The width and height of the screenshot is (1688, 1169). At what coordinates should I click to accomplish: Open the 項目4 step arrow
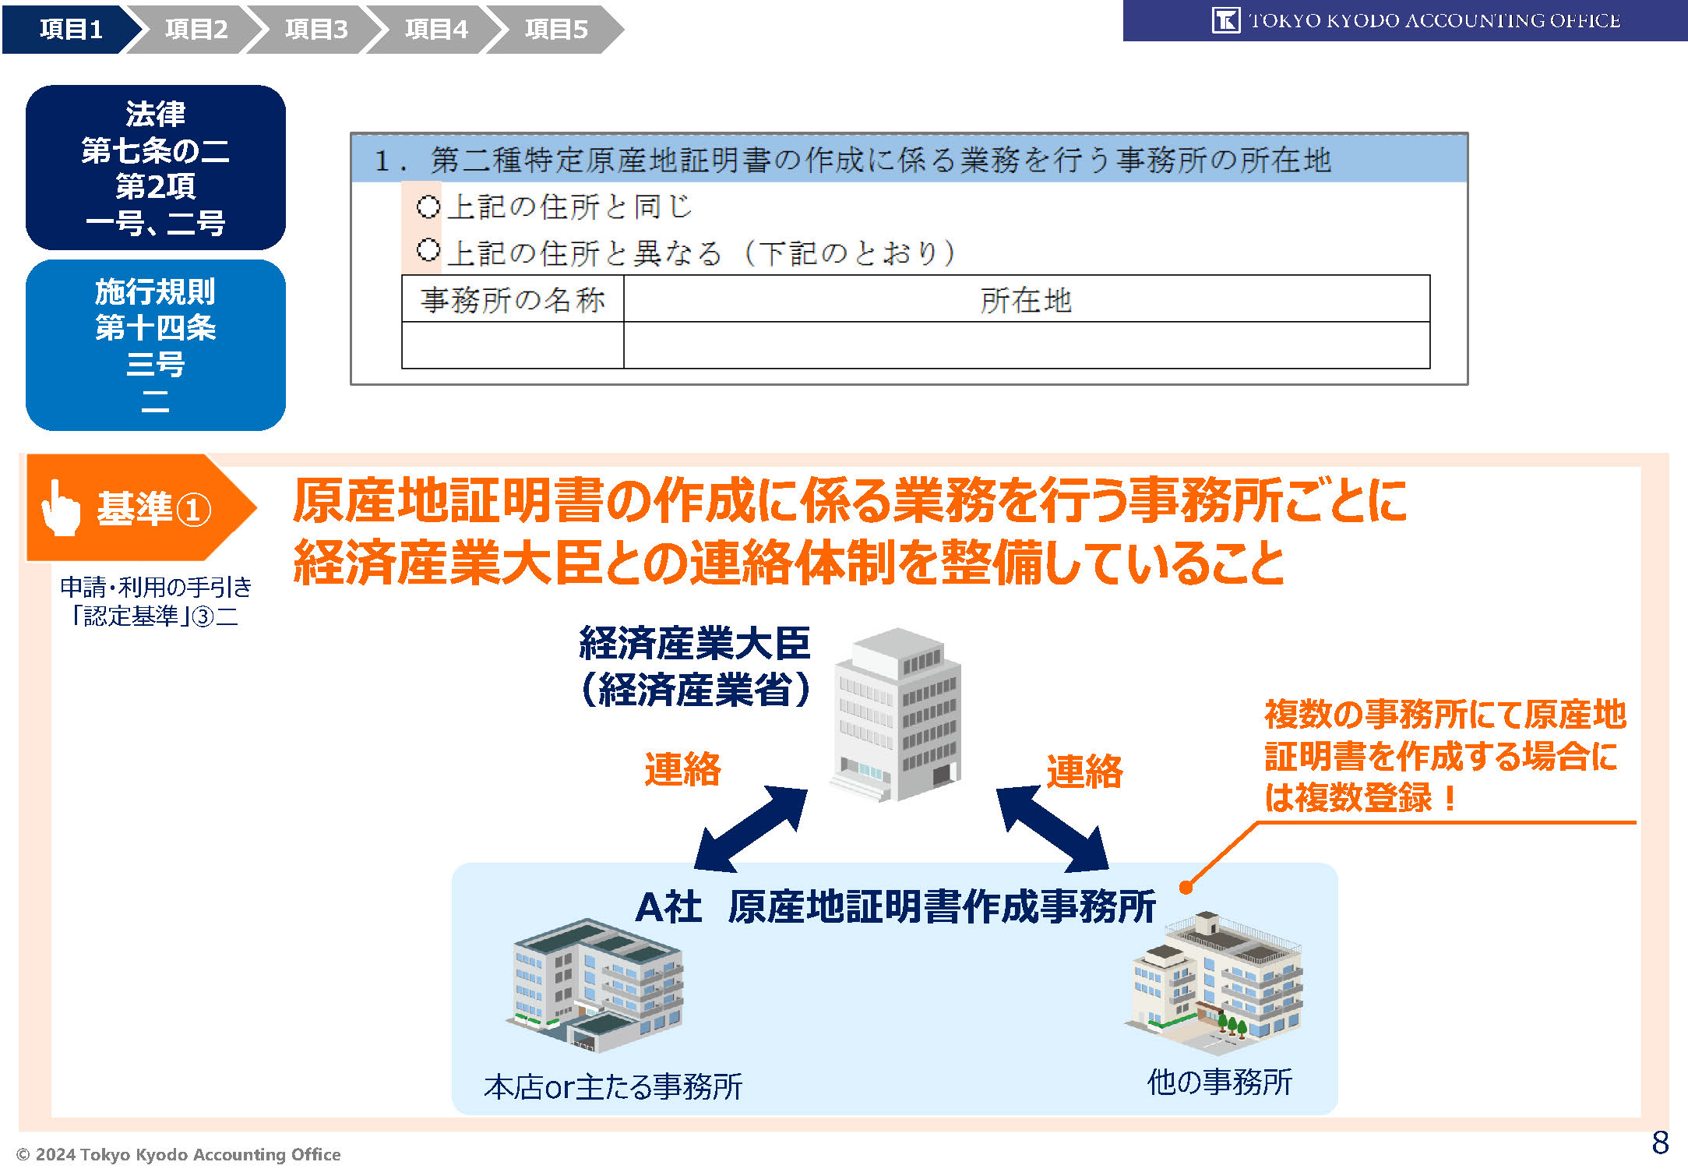coord(436,30)
